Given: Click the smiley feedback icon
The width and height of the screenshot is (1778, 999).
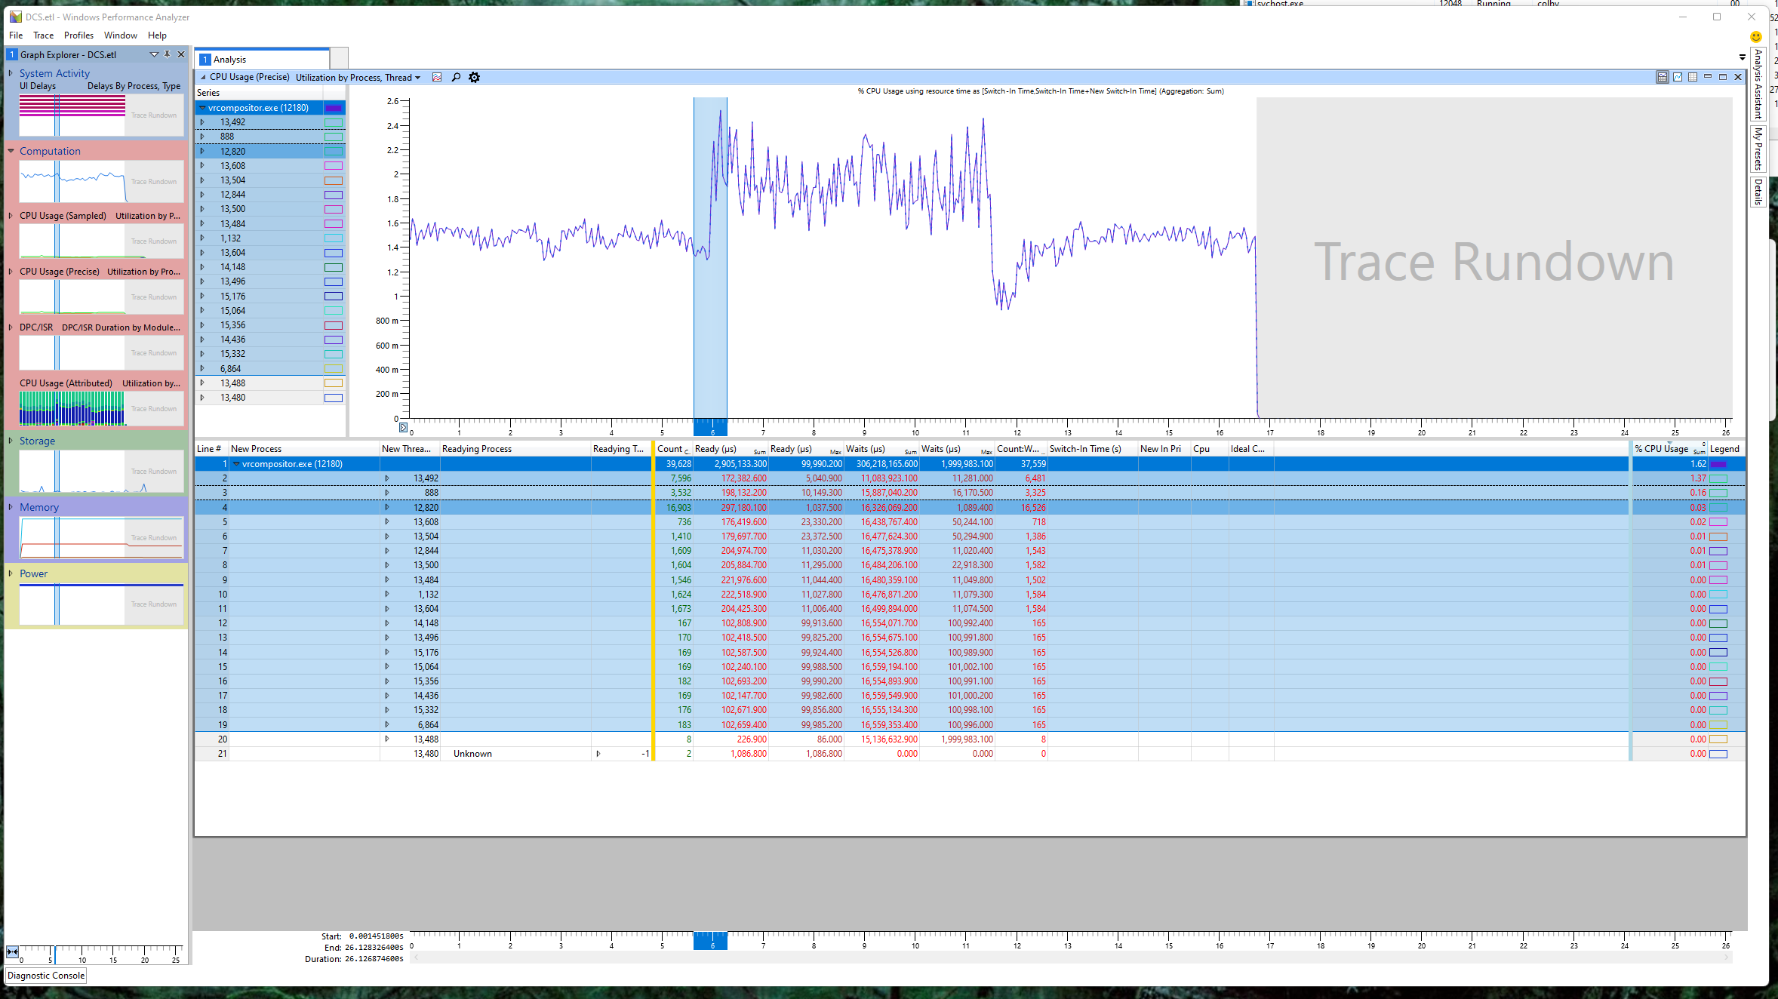Looking at the screenshot, I should click(1755, 37).
